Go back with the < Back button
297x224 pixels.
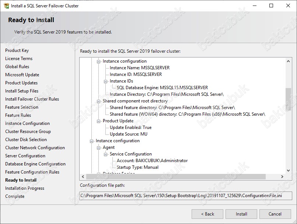coord(207,214)
